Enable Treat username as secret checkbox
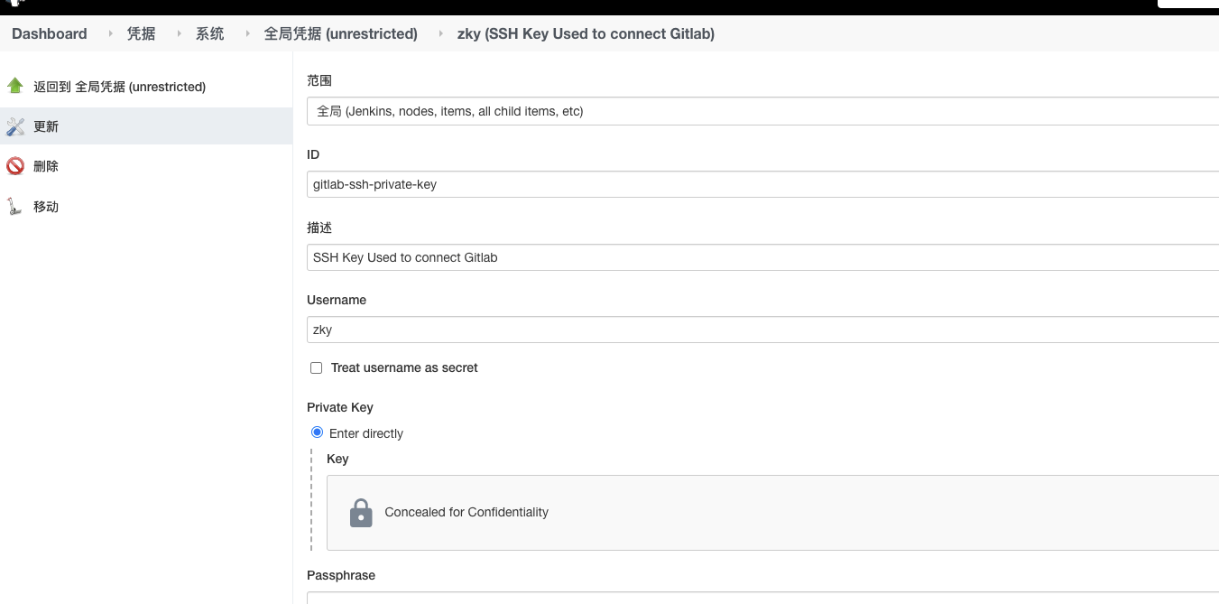 pos(316,367)
